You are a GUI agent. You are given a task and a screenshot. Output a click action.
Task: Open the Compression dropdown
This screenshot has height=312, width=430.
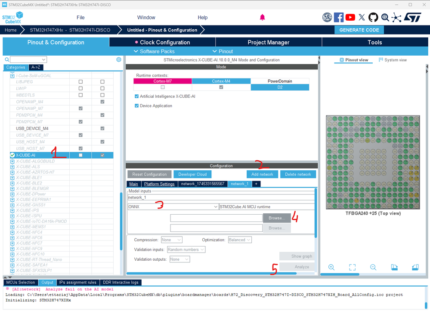point(171,240)
